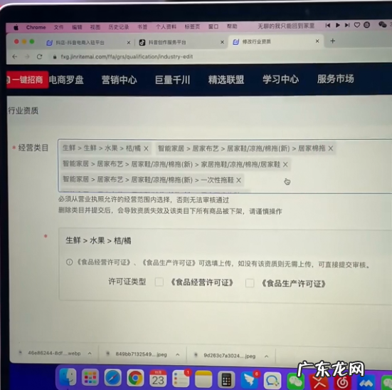Go back with browser back arrow

(x=15, y=56)
